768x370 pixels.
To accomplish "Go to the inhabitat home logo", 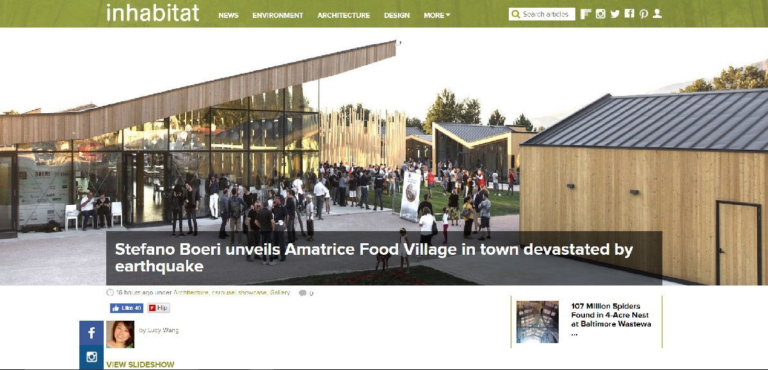I will pos(152,12).
